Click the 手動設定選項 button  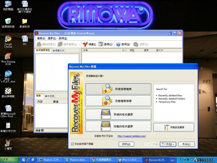pyautogui.click(x=174, y=127)
